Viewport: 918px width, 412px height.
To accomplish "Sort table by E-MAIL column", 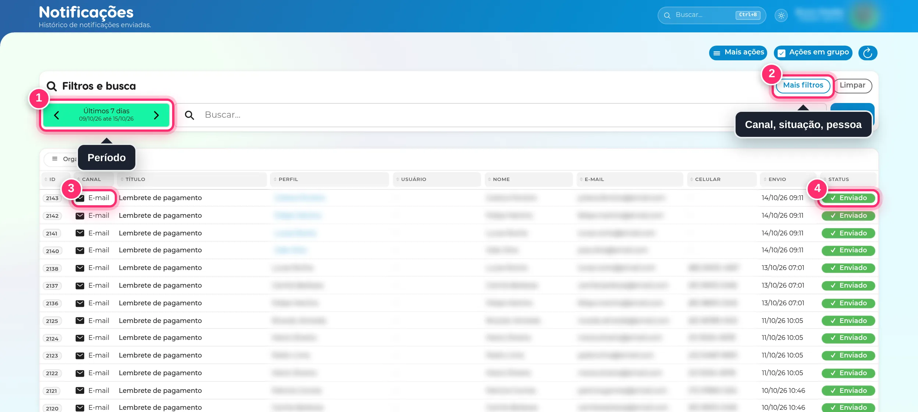I will click(629, 180).
